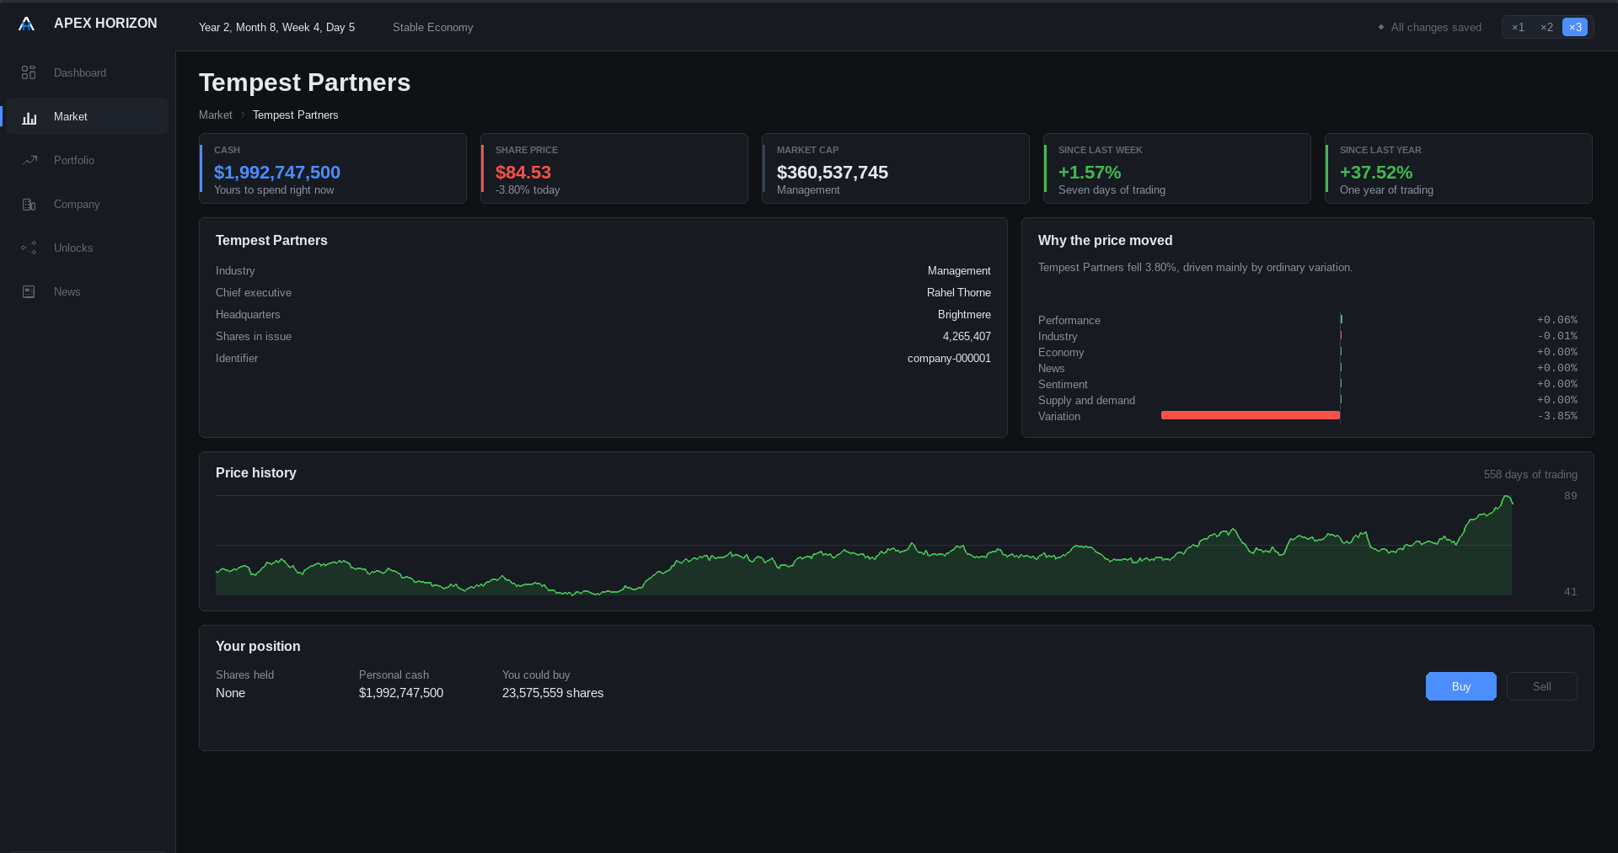Click headquarters value Brightmere
Screen dimensions: 1618x853
point(964,314)
